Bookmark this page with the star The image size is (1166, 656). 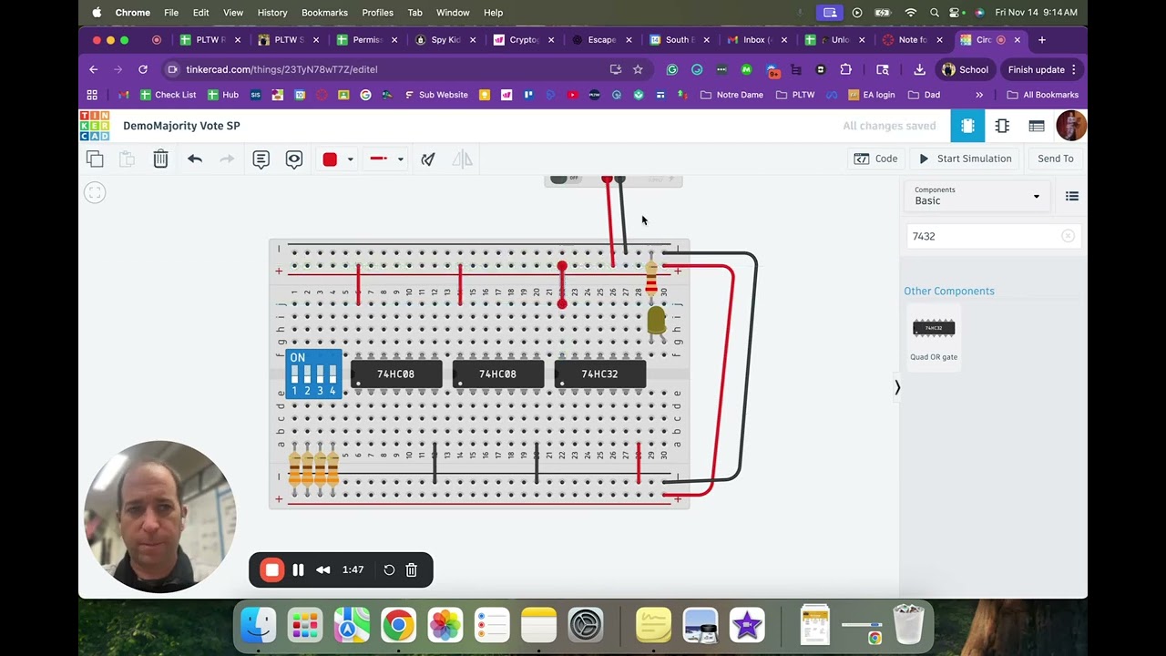638,69
